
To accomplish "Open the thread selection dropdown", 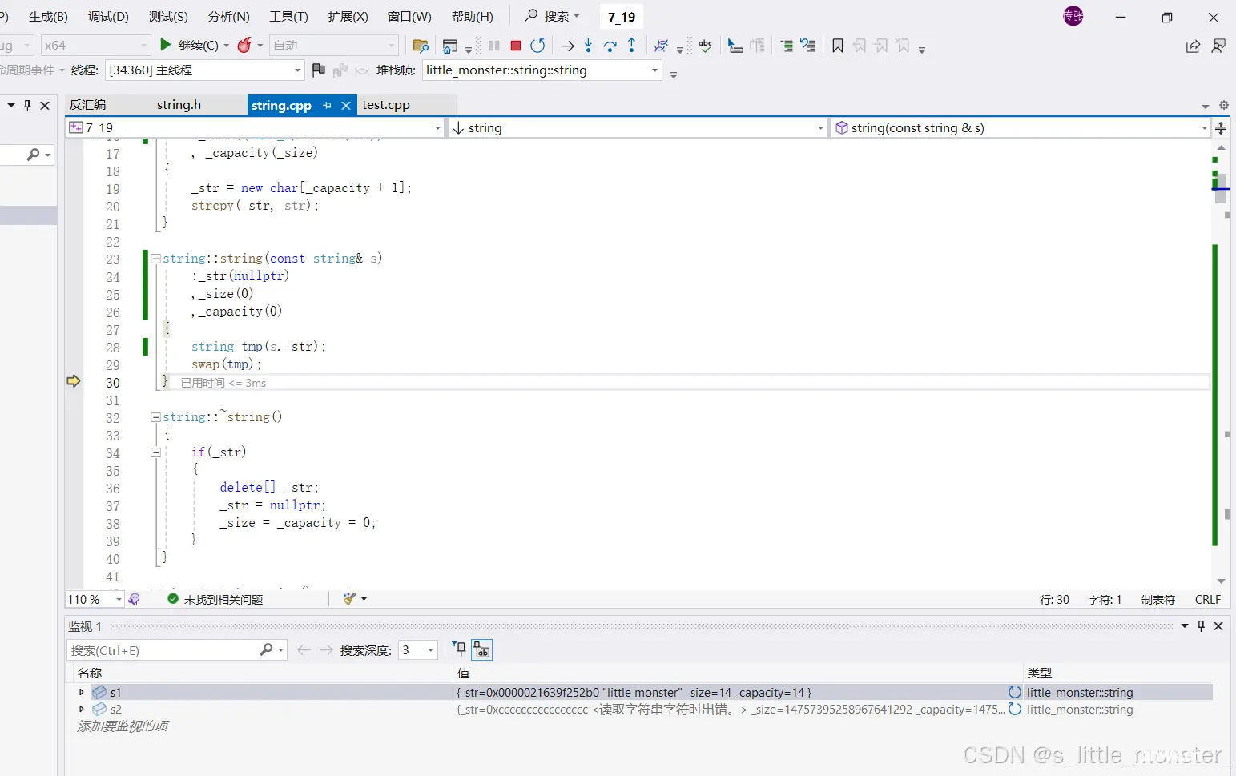I will pos(298,70).
